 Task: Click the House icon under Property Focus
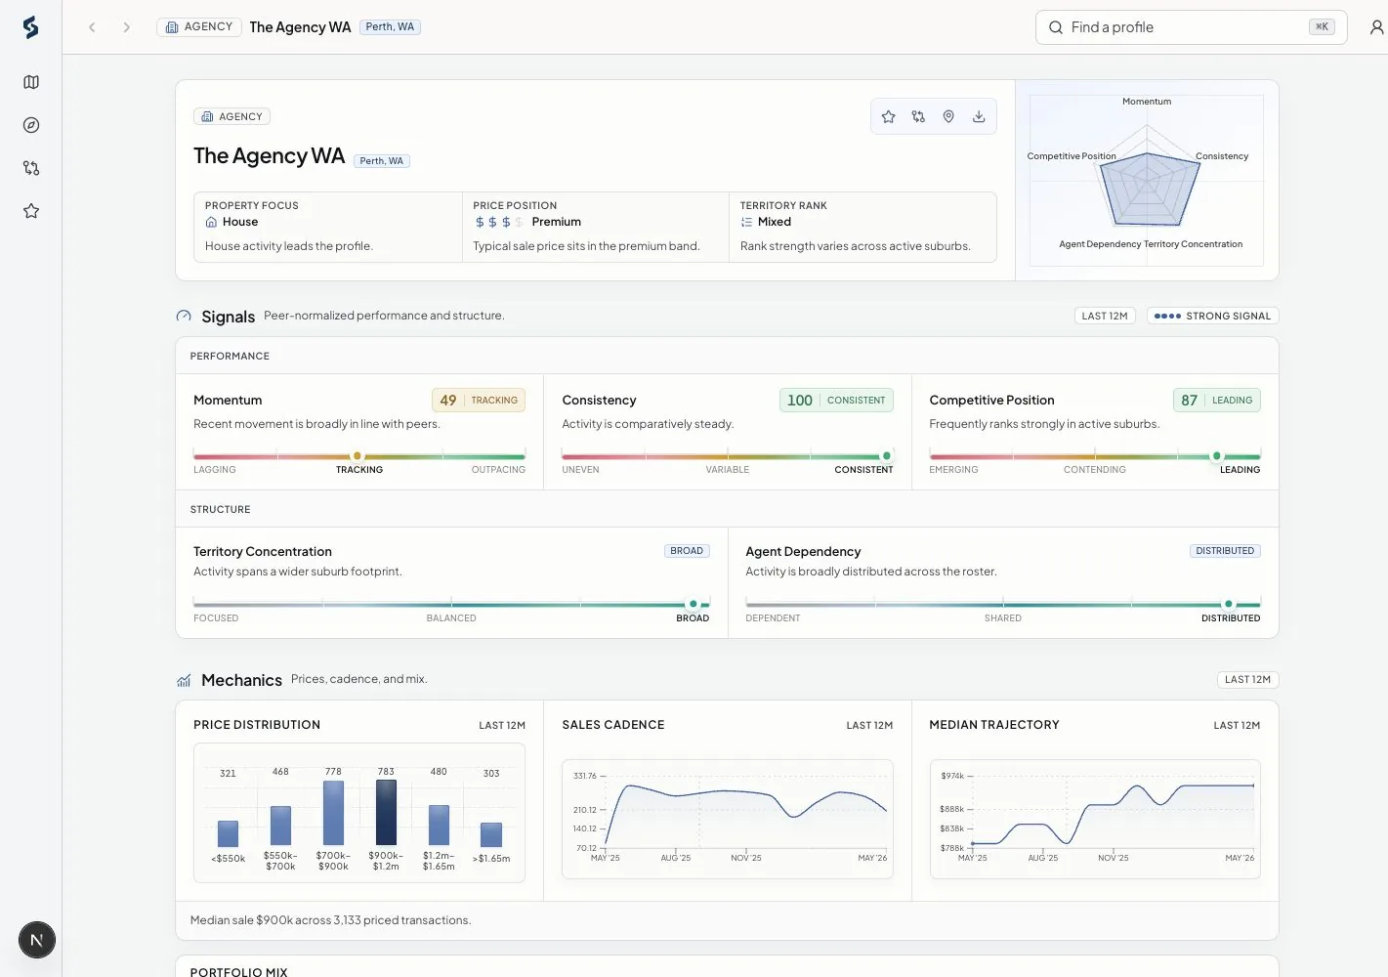coord(211,222)
